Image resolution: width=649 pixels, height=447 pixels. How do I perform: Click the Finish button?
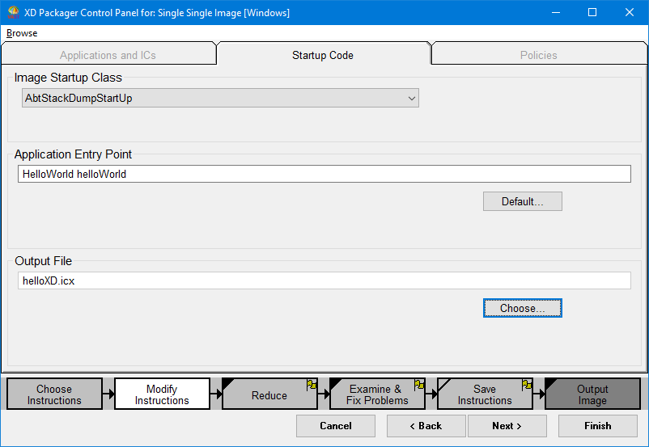(597, 426)
